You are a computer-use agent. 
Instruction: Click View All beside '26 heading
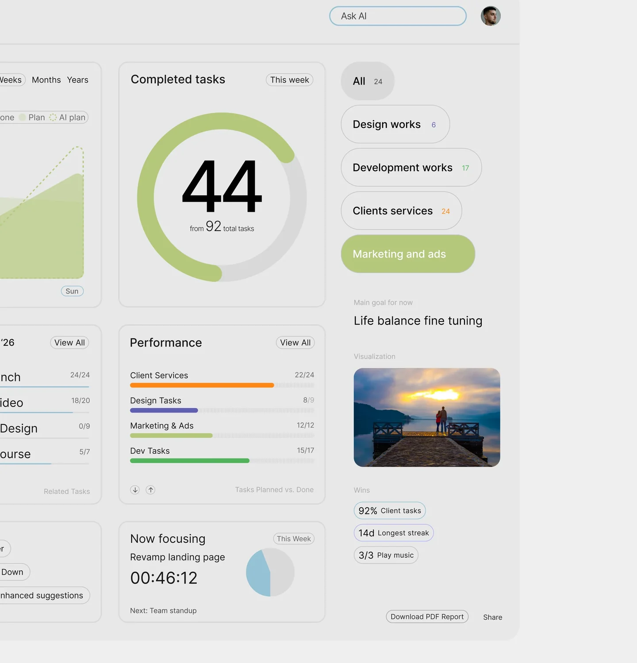click(x=69, y=343)
